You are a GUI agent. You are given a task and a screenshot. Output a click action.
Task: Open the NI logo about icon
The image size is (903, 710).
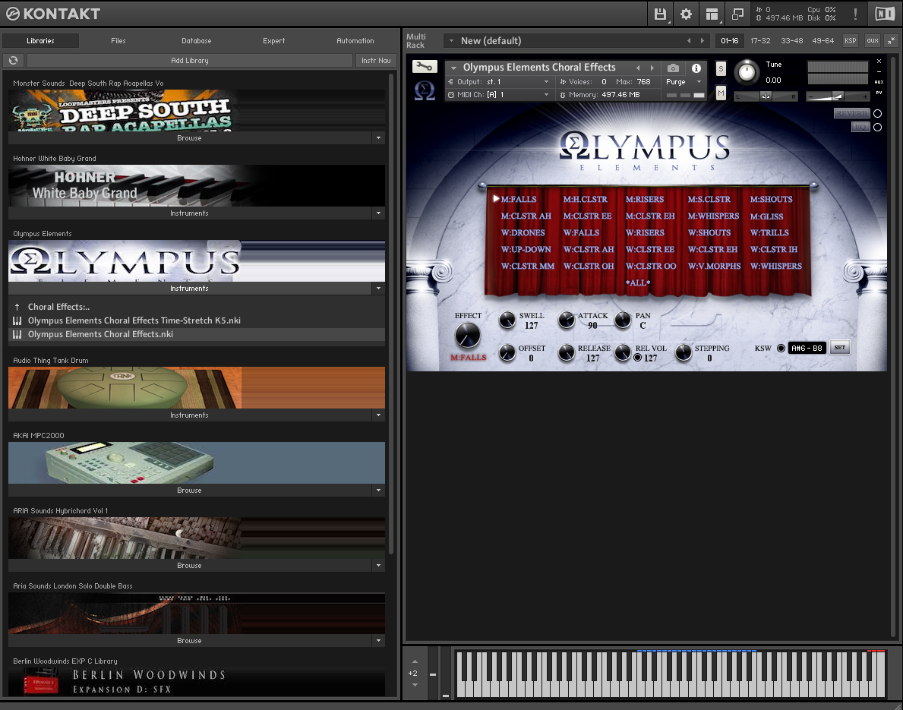click(x=885, y=14)
